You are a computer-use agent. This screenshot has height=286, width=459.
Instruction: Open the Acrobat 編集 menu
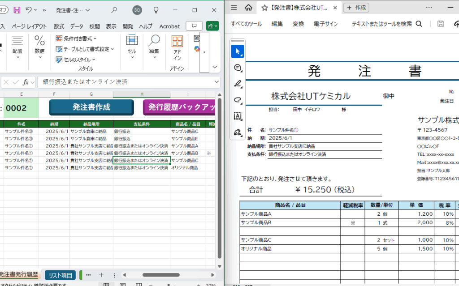point(277,24)
